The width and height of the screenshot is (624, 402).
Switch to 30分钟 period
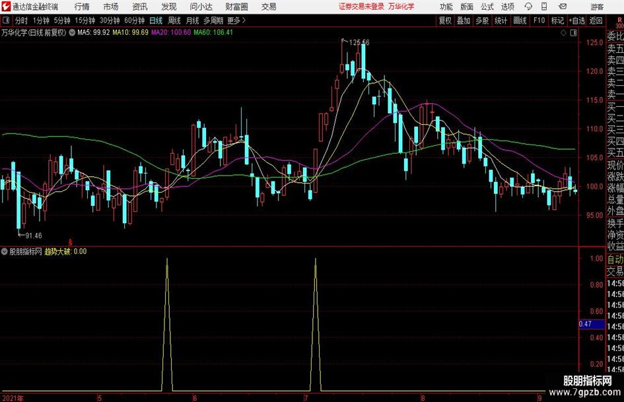110,20
